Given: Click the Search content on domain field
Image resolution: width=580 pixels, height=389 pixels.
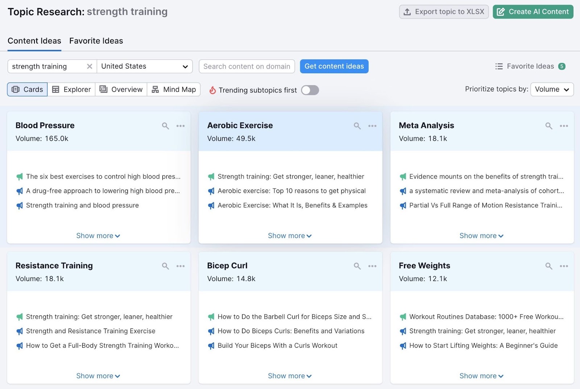Looking at the screenshot, I should click(x=246, y=66).
